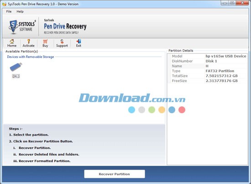Click the Pen Drive Recovery banner title
The width and height of the screenshot is (251, 184).
[x=65, y=26]
